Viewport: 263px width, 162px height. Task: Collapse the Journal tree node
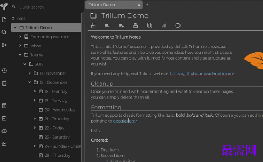[x=20, y=55]
